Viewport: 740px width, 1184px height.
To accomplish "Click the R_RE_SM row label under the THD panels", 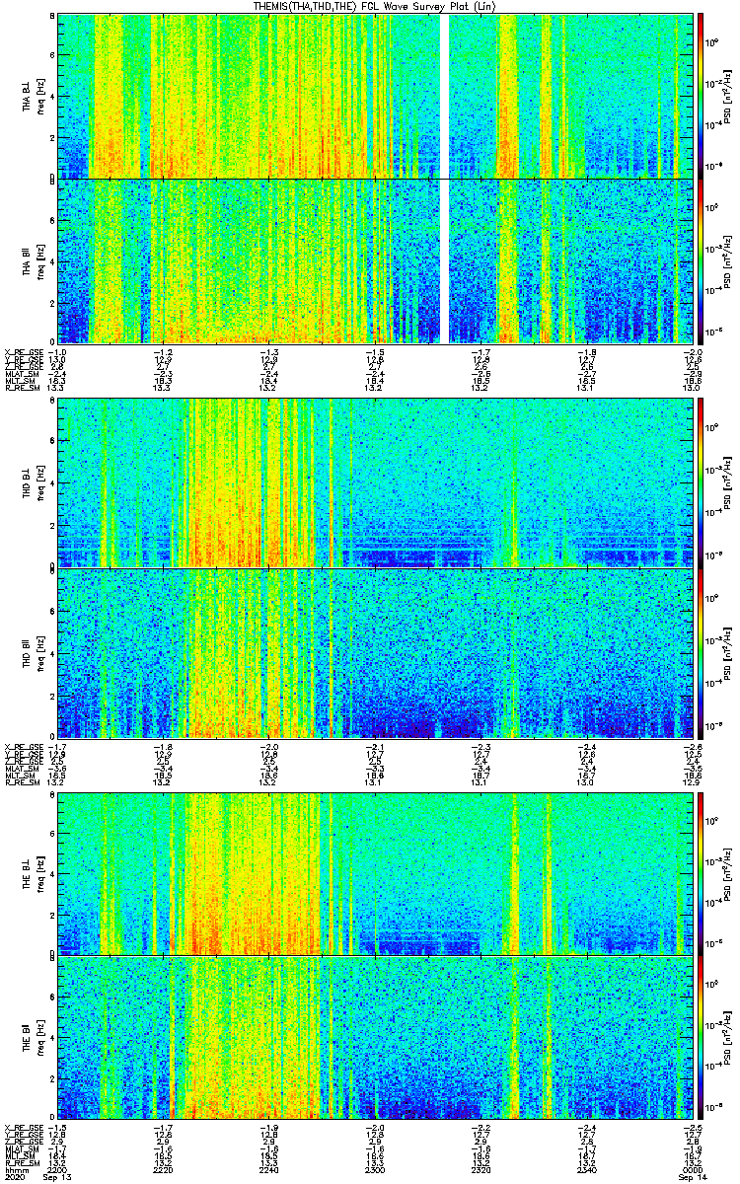I will pyautogui.click(x=23, y=780).
